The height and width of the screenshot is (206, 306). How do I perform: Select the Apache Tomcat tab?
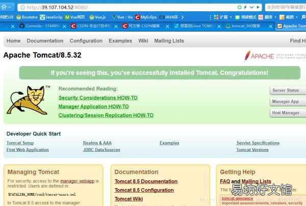291,26
